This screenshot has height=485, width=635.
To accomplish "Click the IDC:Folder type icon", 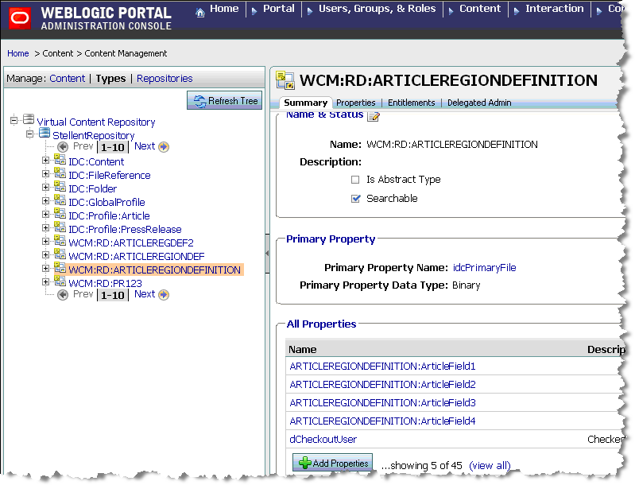I will click(60, 186).
